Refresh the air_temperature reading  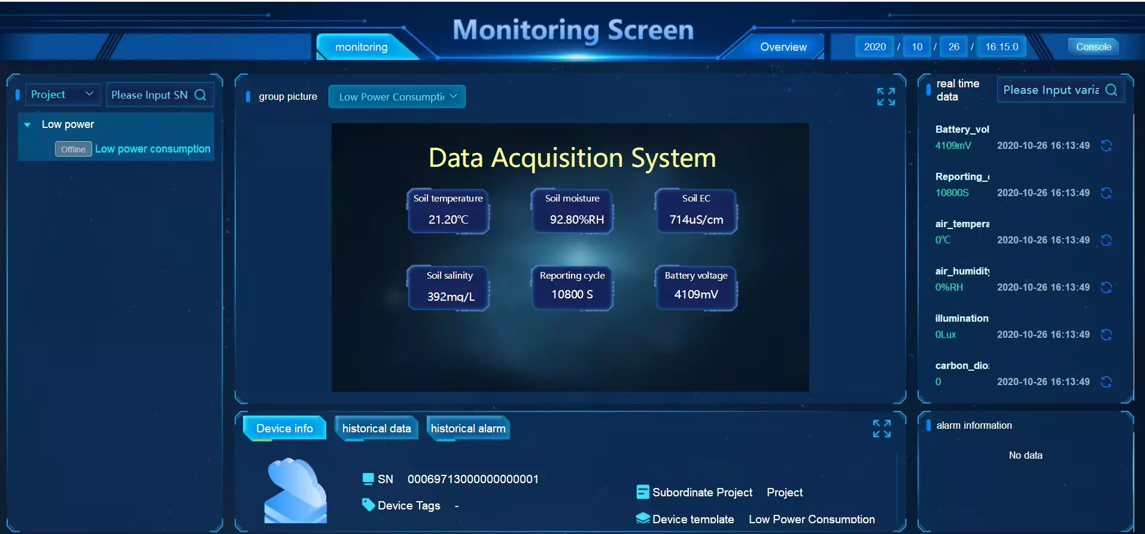pyautogui.click(x=1106, y=240)
